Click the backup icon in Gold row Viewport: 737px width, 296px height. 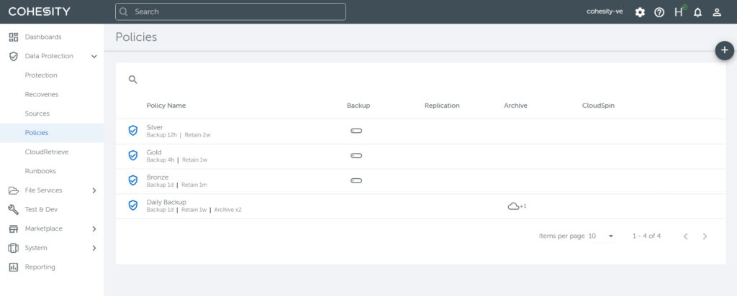click(x=356, y=156)
